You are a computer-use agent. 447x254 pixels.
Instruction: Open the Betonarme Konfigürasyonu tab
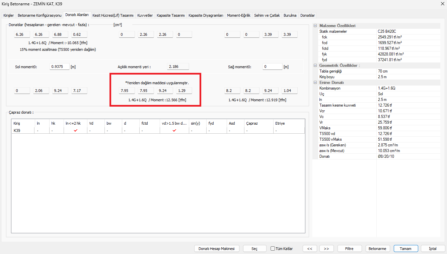pyautogui.click(x=40, y=15)
